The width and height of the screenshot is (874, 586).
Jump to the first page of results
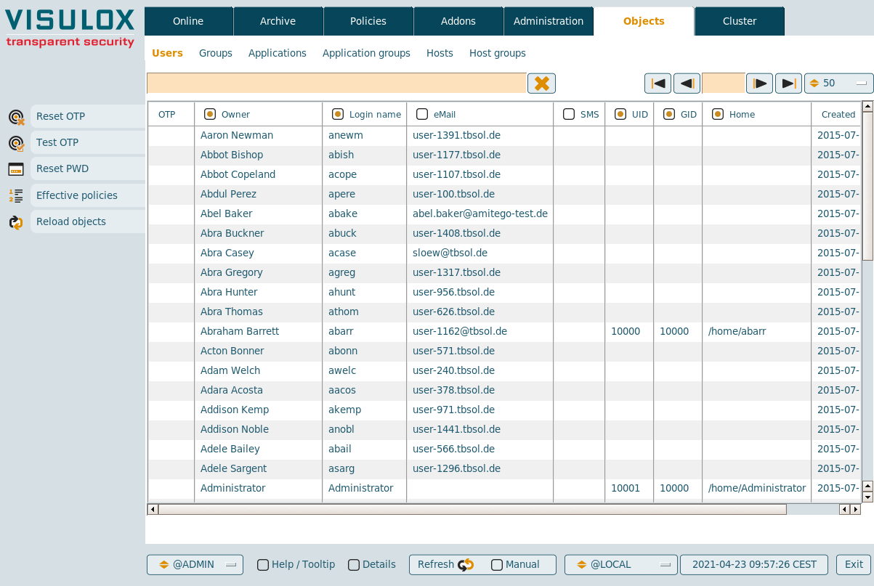[657, 84]
